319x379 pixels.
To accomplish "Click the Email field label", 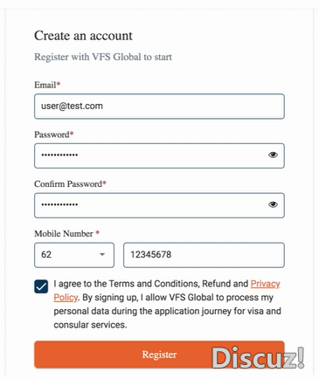I will click(47, 85).
